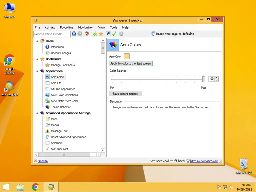Collapse Advanced Appearance Settings node
Image resolution: width=256 pixels, height=192 pixels.
point(37,113)
